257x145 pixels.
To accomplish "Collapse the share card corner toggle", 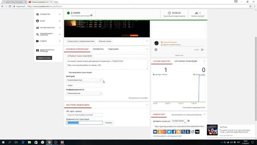I will 204,114.
